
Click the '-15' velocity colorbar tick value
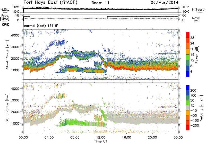pyautogui.click(x=194, y=110)
